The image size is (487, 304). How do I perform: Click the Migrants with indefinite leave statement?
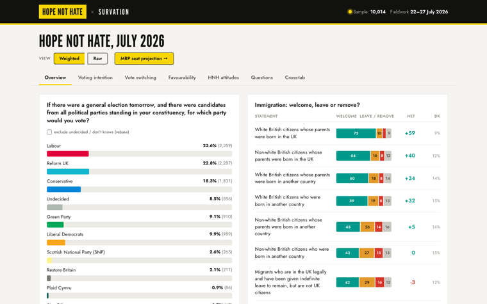click(291, 282)
